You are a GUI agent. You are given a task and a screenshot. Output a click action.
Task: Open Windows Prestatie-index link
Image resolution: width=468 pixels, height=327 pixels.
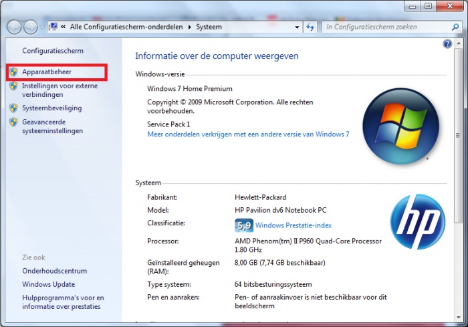[x=294, y=225]
